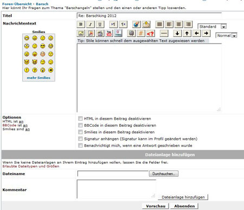This screenshot has height=210, width=244.
Task: Set right-to-left paragraph direction
Action: point(123,24)
